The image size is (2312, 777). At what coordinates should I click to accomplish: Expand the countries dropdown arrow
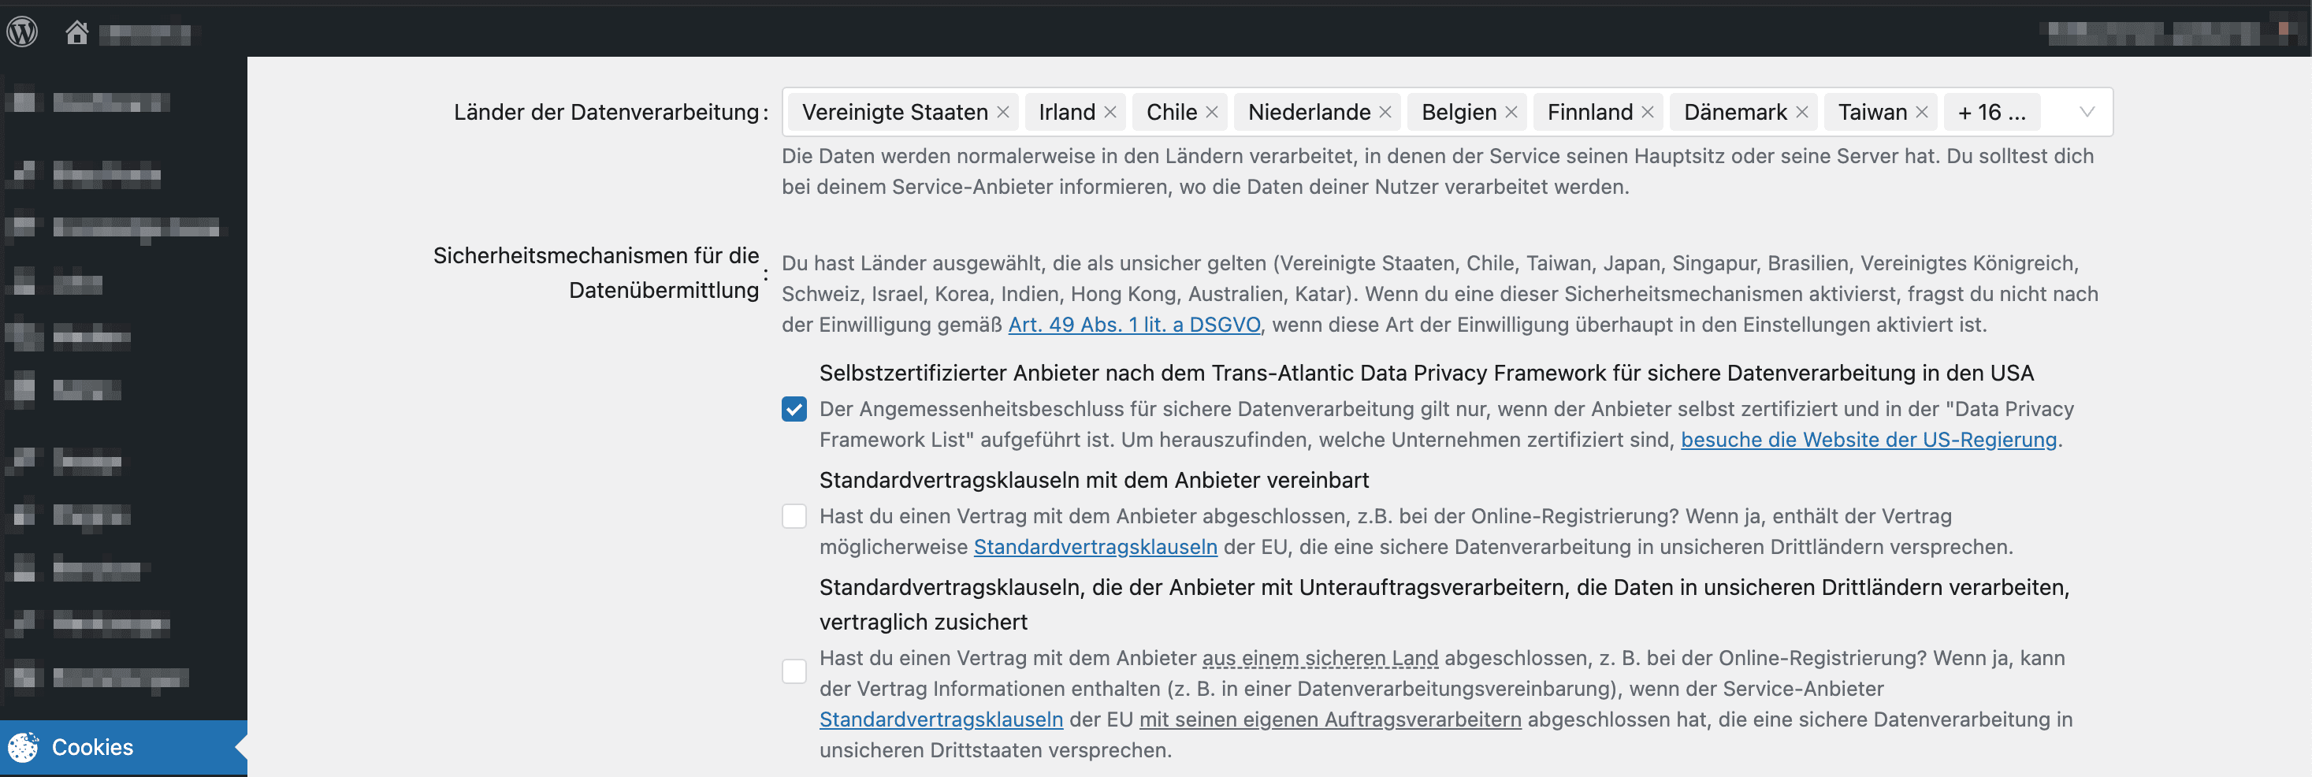pyautogui.click(x=2087, y=112)
